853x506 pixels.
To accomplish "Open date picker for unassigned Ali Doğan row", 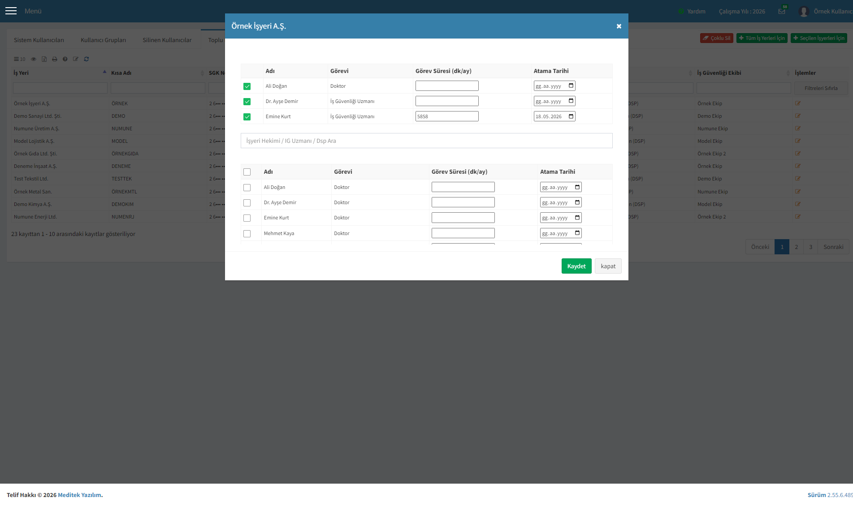I will [x=577, y=187].
